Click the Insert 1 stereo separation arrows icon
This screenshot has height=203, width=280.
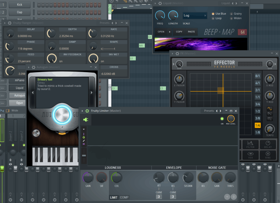pos(11,164)
